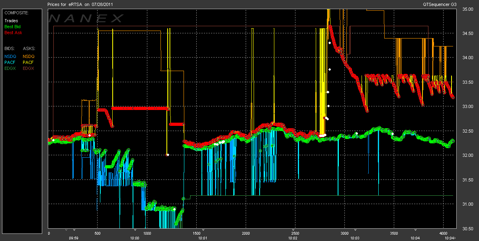This screenshot has width=479, height=241.
Task: Select the orange NSDQ label under ASKS
Action: tap(29, 56)
